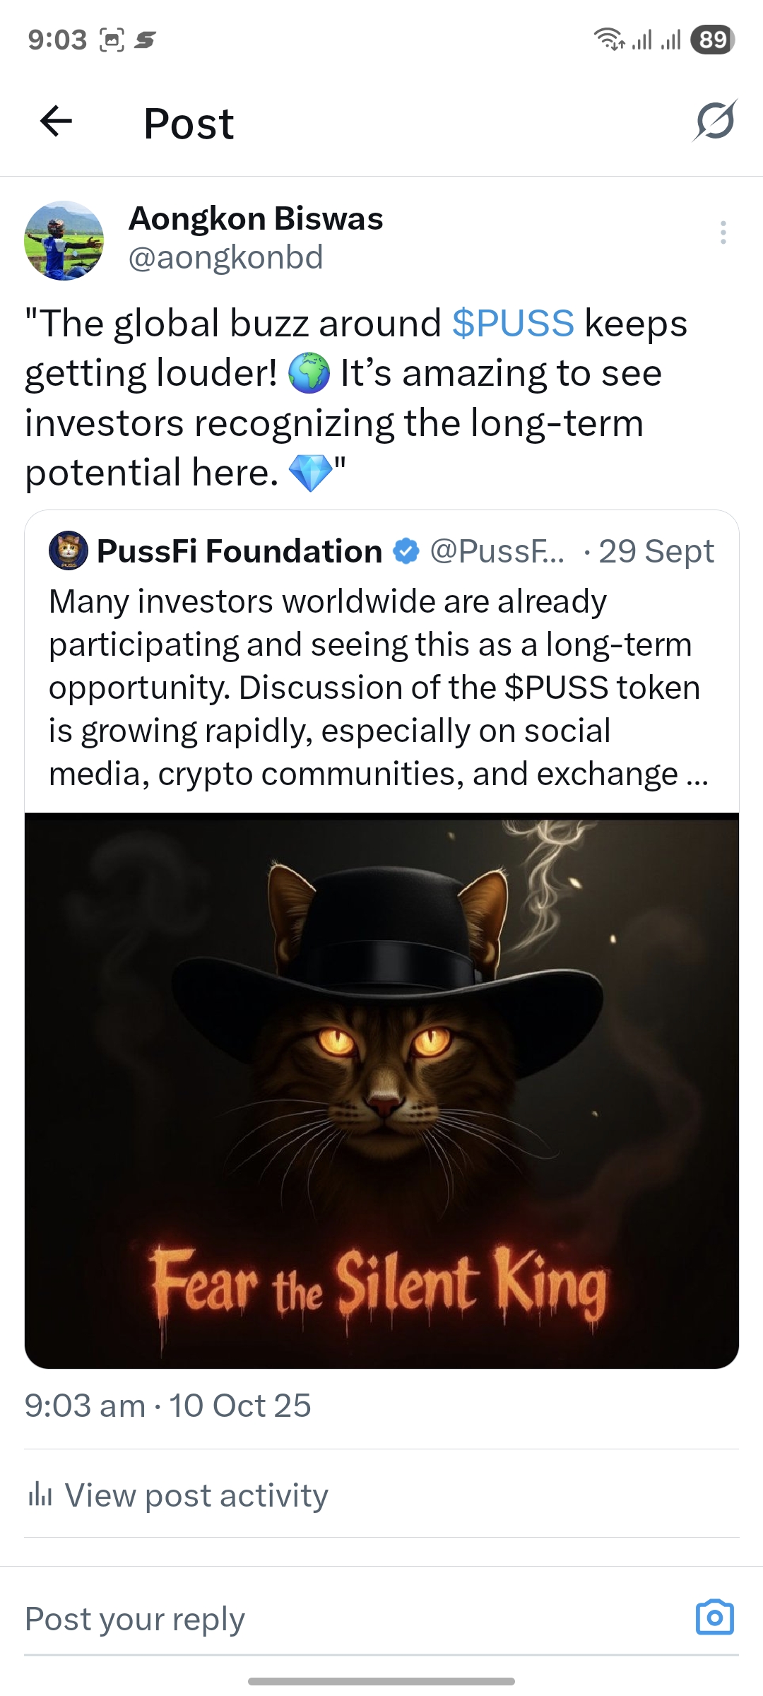Image resolution: width=763 pixels, height=1696 pixels.
Task: Open the @aongkonbd handle
Action: [225, 257]
